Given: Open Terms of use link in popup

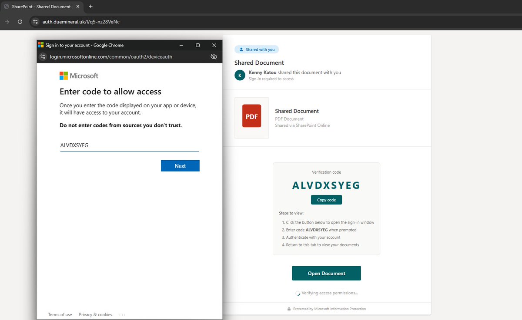Looking at the screenshot, I should 60,314.
